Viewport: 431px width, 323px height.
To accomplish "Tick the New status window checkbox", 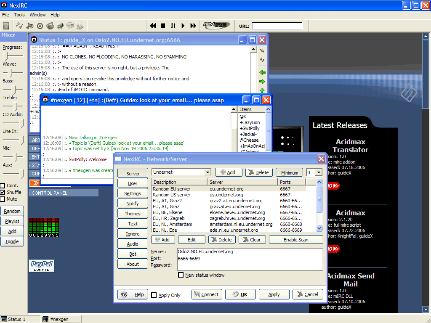I will pyautogui.click(x=181, y=275).
